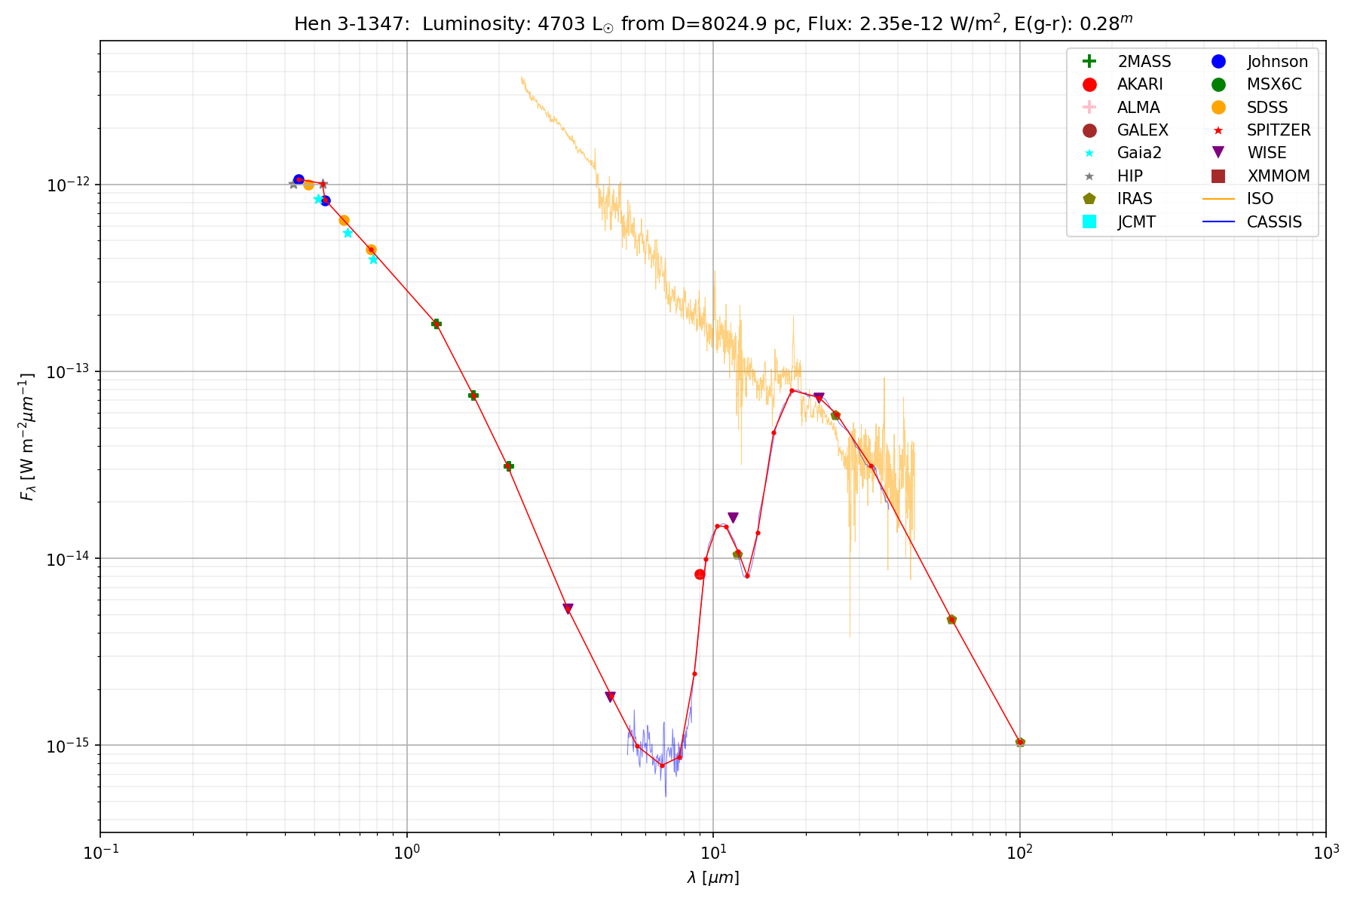The width and height of the screenshot is (1357, 904).
Task: Click the XMMOM brown square legend marker
Action: (x=1218, y=176)
